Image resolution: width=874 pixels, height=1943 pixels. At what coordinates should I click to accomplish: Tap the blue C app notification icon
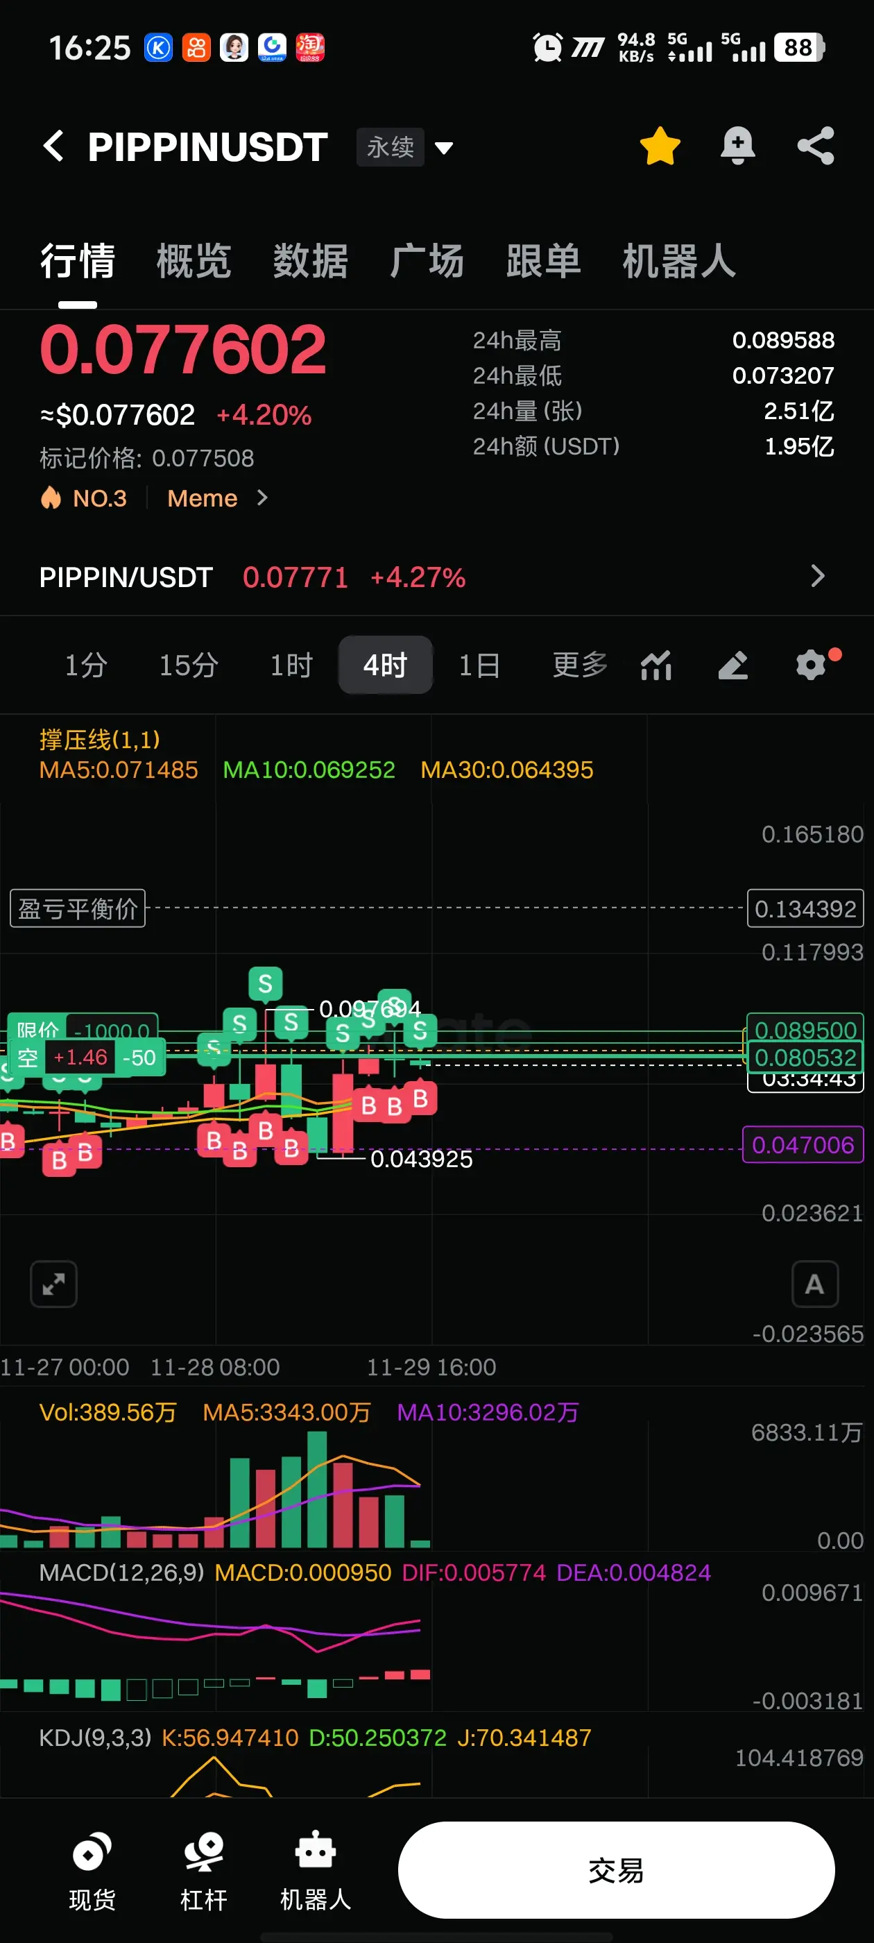[x=271, y=47]
